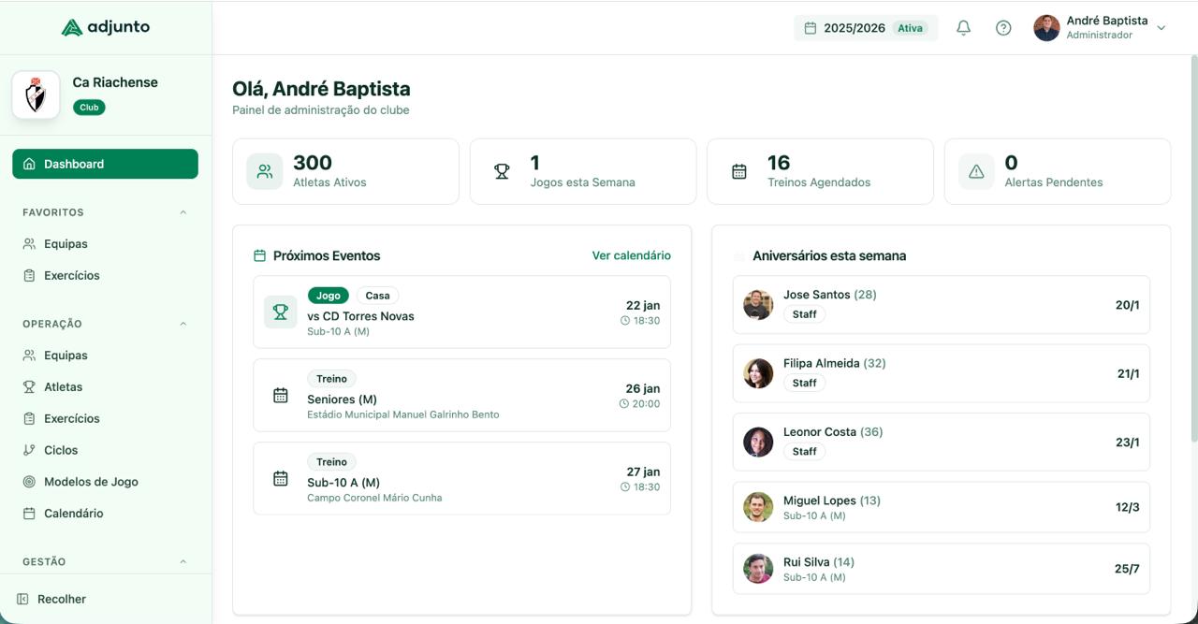Open the notifications bell icon

point(963,27)
